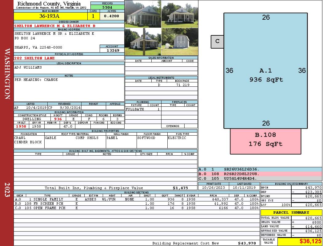
Task: Click the year built value 1958
Action: (21, 126)
